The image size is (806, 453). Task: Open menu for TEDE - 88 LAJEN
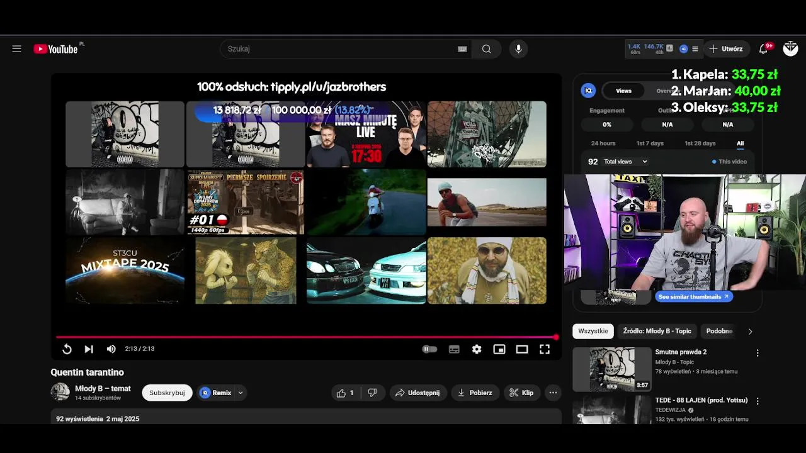(x=758, y=401)
